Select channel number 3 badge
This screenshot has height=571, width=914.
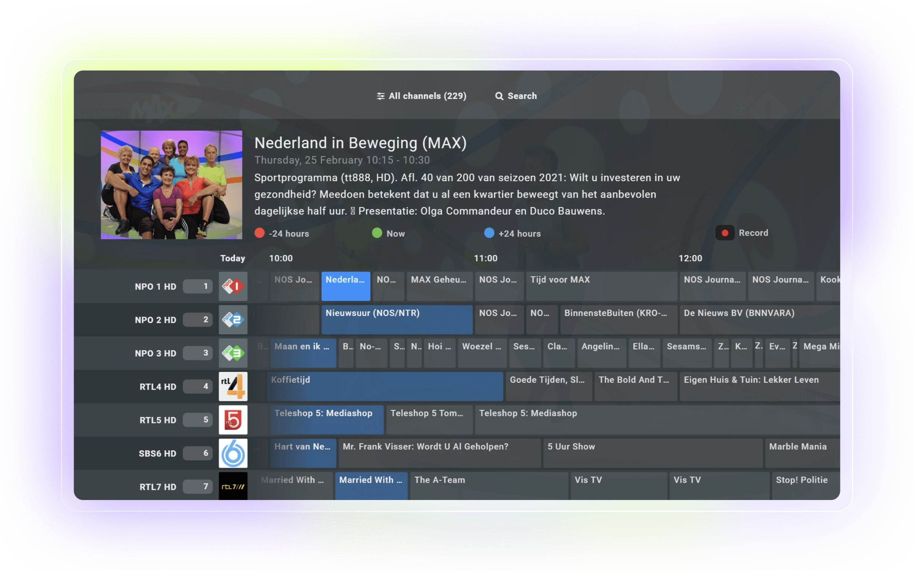point(198,353)
